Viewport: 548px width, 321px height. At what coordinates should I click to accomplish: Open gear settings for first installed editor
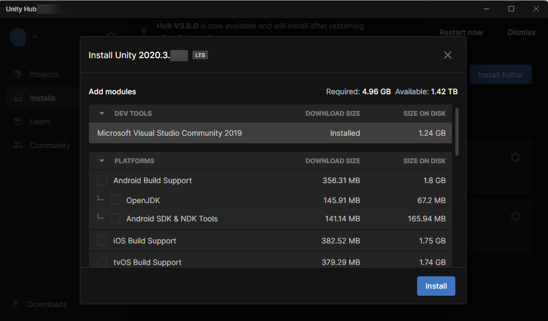coord(515,157)
